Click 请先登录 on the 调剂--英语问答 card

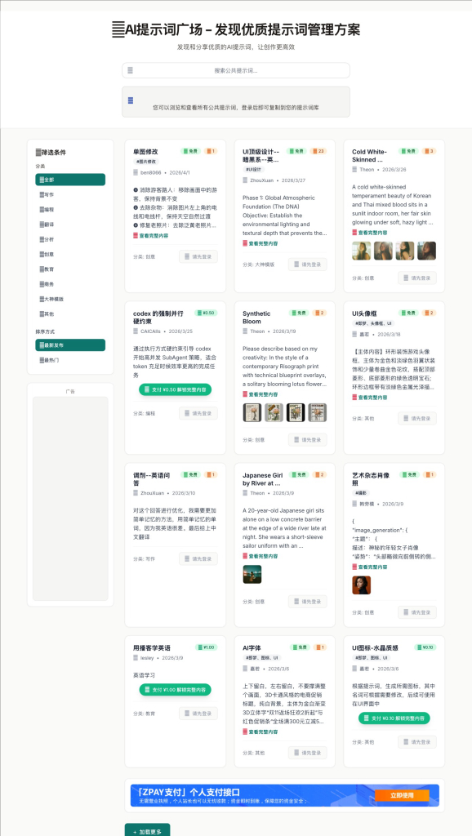click(x=198, y=558)
